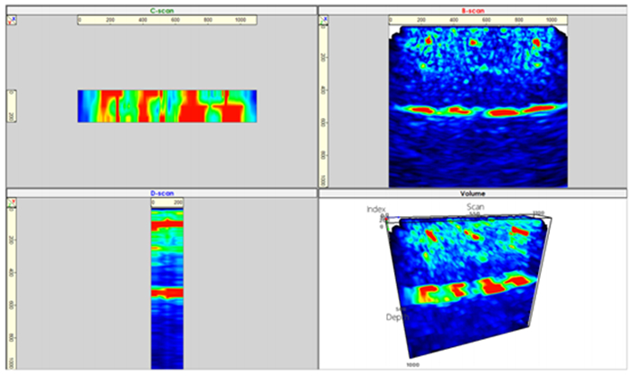Click the D-scan vertical strip image
Viewport: 633px width, 376px height.
tap(167, 285)
